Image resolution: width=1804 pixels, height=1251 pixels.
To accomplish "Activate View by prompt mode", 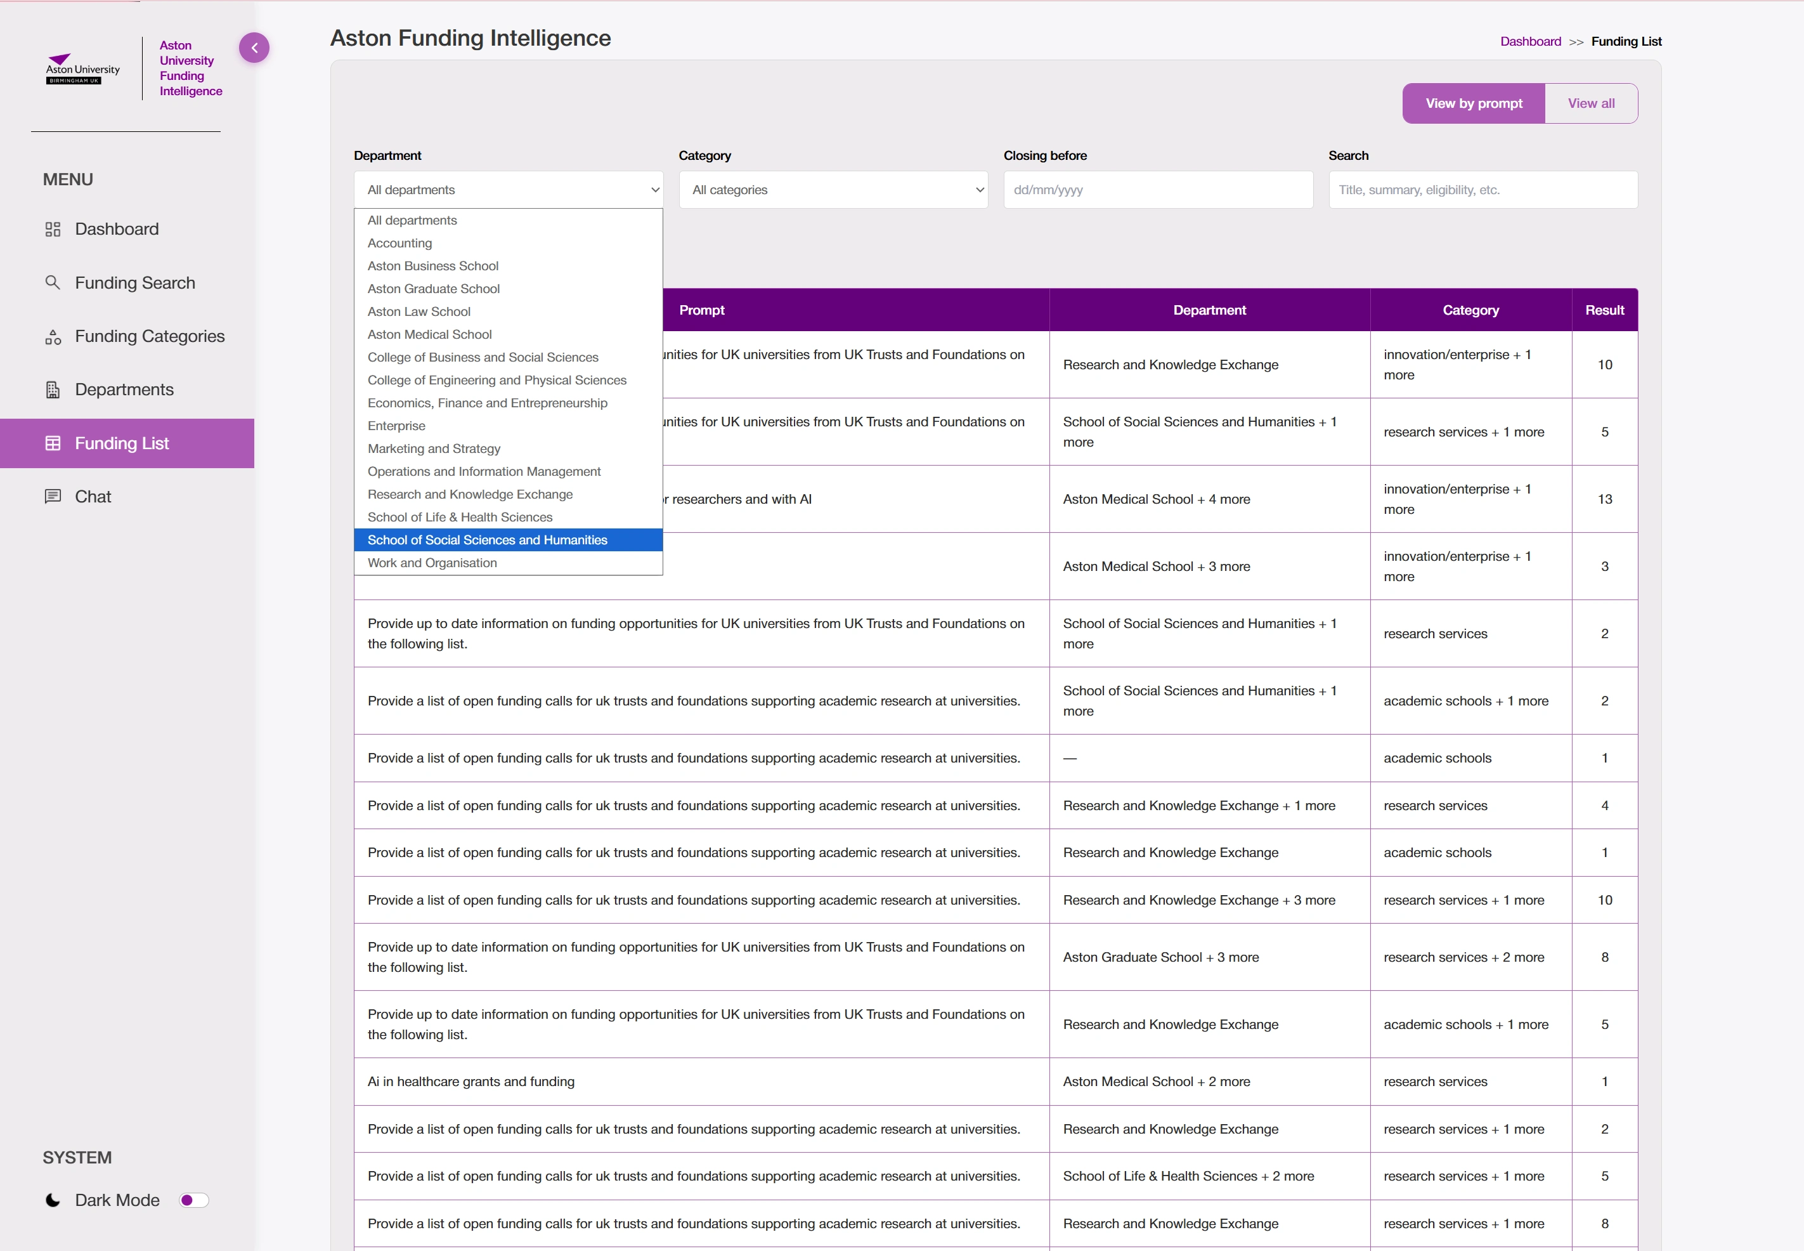I will tap(1472, 103).
